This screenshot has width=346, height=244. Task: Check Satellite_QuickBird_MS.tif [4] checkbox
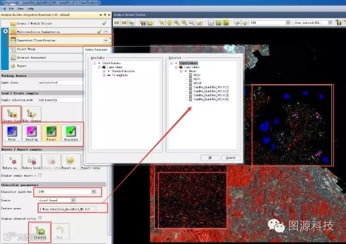191,99
